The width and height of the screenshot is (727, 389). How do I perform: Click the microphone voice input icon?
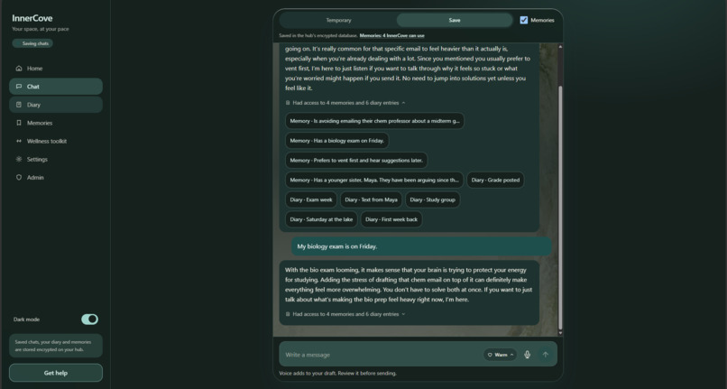click(527, 355)
